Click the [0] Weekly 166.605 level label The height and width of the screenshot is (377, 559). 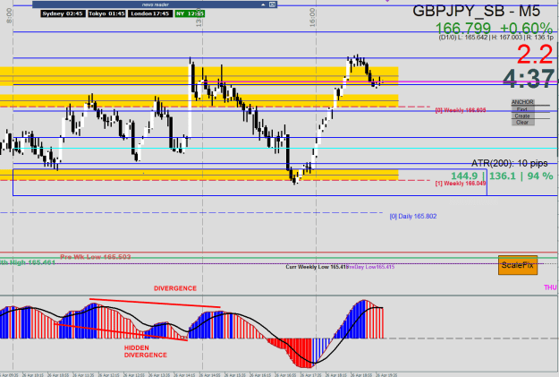(461, 110)
